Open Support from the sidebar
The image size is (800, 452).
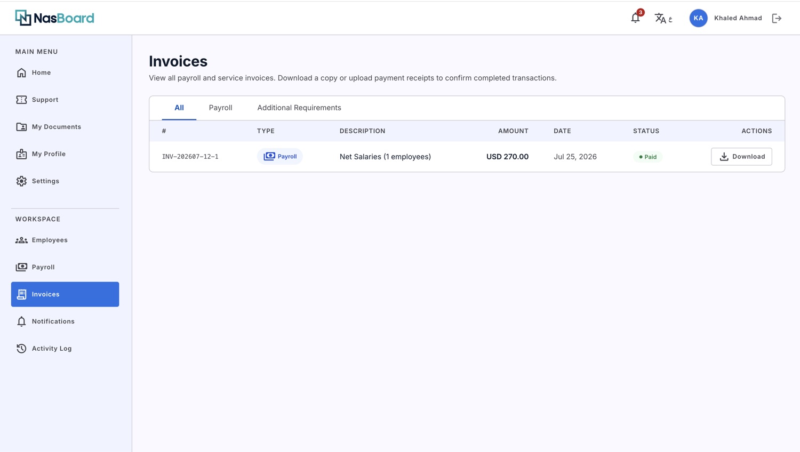tap(65, 100)
